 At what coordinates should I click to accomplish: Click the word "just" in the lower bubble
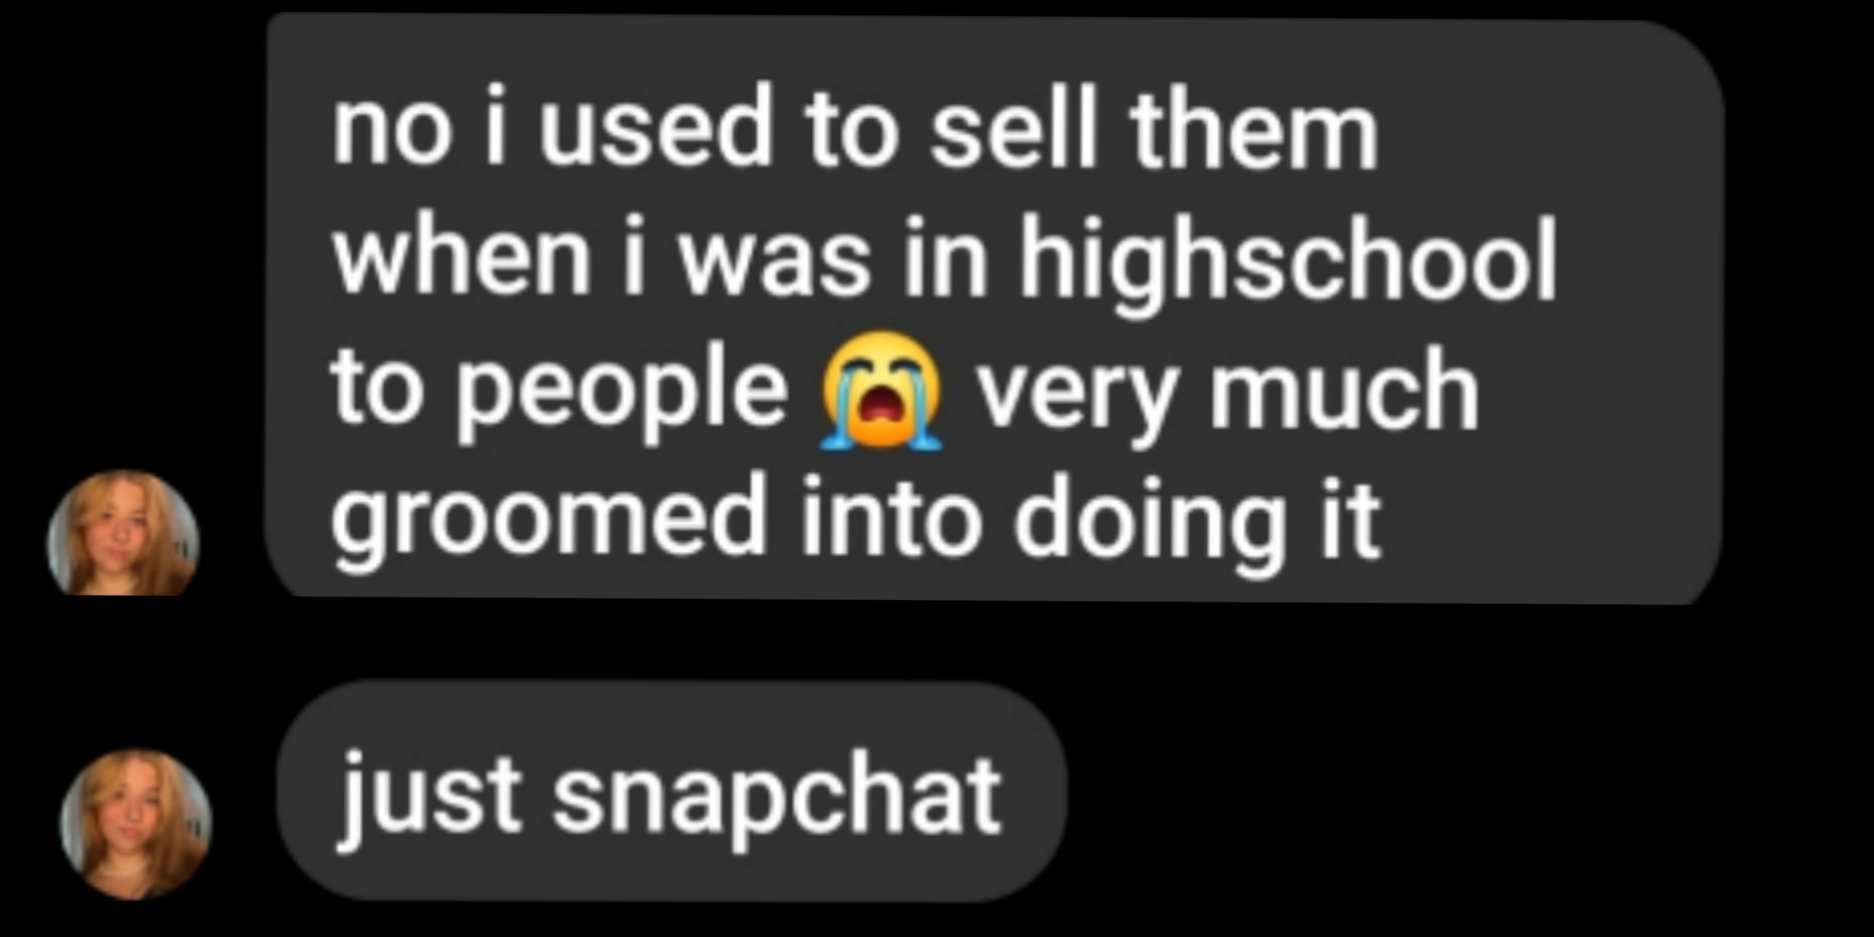(430, 798)
